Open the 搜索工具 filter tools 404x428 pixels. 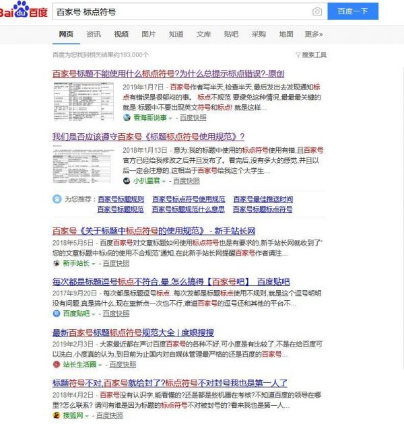pos(310,55)
